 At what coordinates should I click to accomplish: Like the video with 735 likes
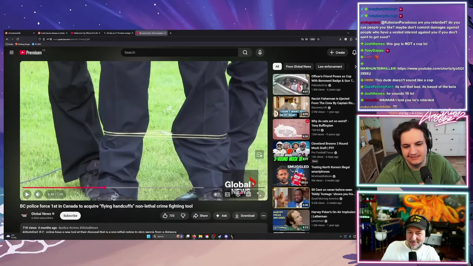(169, 216)
